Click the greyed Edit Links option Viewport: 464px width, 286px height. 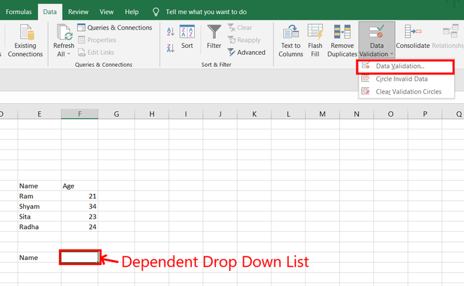(x=96, y=52)
